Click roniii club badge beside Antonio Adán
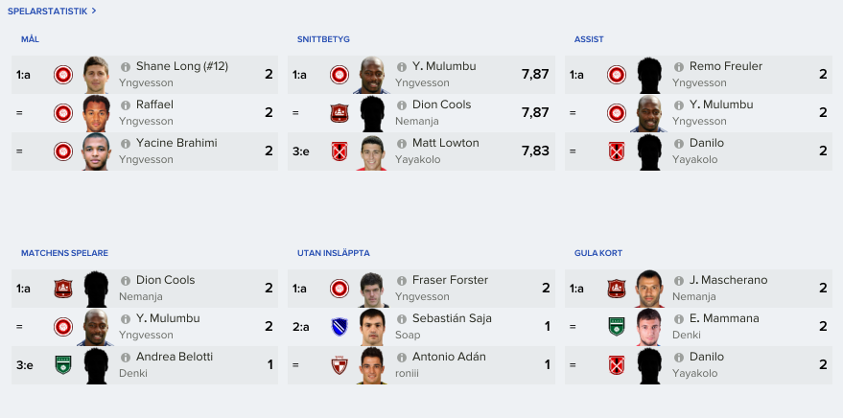This screenshot has height=418, width=843. click(x=340, y=365)
